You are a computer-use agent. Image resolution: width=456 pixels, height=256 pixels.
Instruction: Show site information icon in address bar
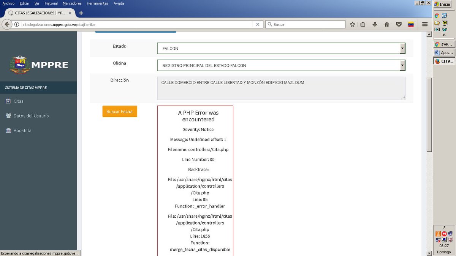[17, 24]
